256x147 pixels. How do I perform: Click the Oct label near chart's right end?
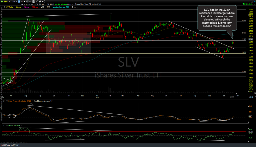point(224,96)
